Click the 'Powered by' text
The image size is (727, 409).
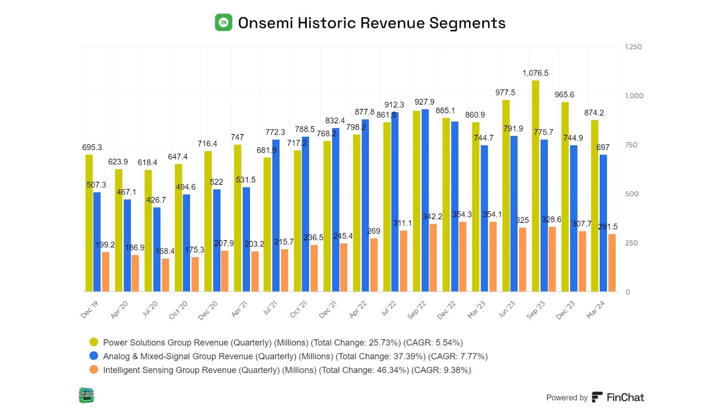click(567, 398)
